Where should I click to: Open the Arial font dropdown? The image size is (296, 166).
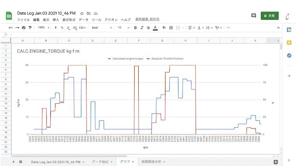pos(102,28)
